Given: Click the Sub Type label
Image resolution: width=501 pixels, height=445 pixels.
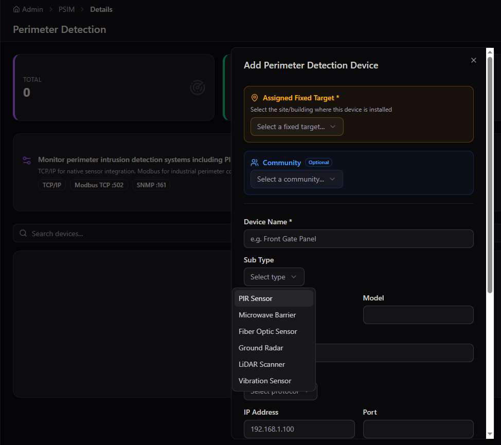Looking at the screenshot, I should pos(259,260).
